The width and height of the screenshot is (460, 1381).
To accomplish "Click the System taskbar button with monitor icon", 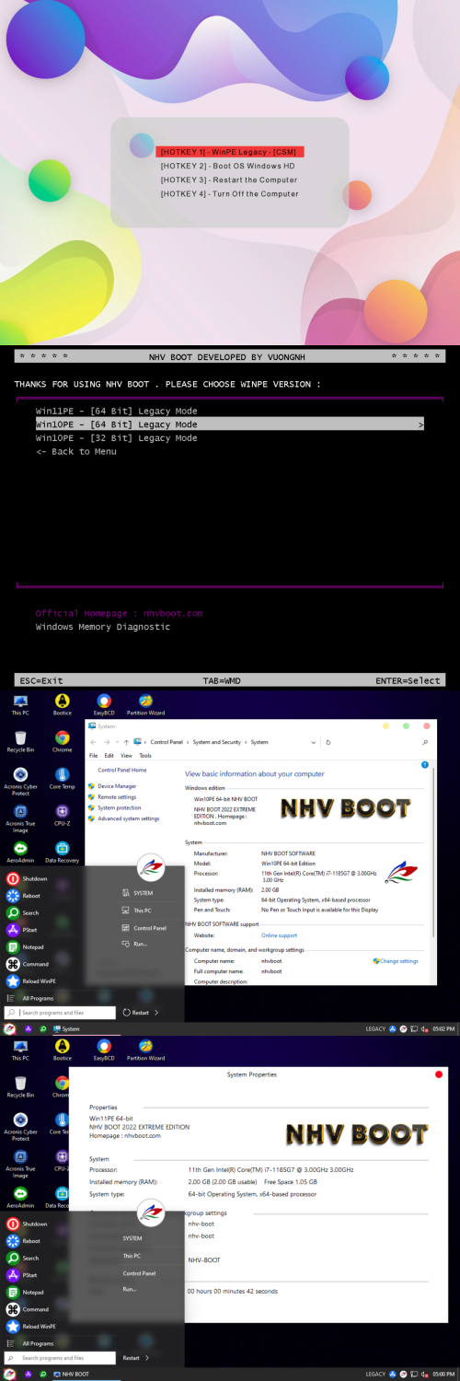I will pyautogui.click(x=66, y=1028).
